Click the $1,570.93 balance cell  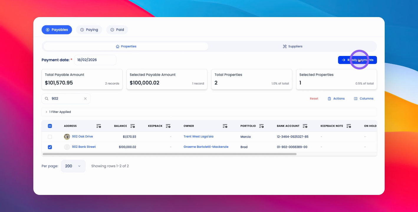[129, 137]
